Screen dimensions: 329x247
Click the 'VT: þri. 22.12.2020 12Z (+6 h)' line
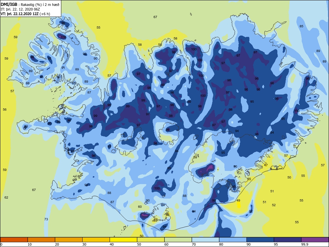click(x=25, y=14)
